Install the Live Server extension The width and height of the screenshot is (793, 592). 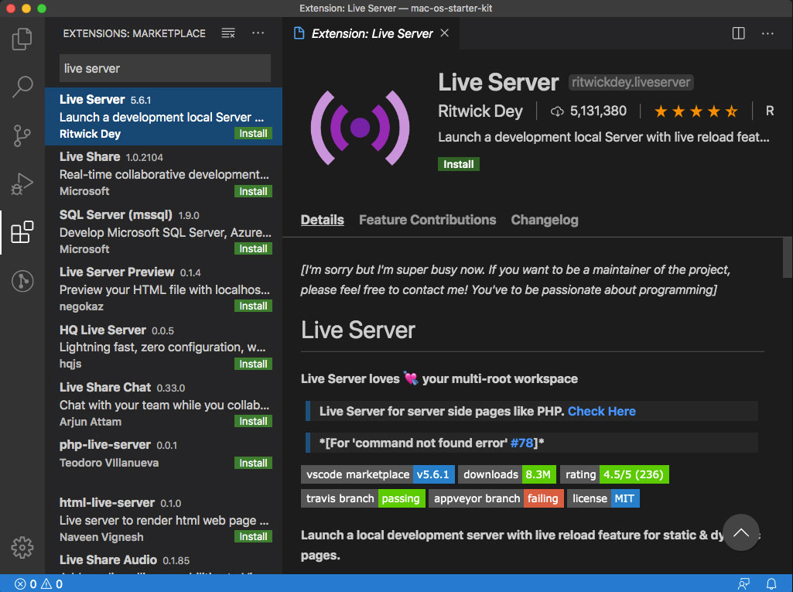coord(458,163)
